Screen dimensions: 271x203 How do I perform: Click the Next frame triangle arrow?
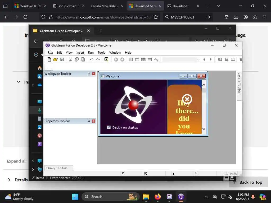[x=210, y=59]
